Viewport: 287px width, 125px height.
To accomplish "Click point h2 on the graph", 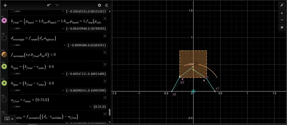I will click(193, 67).
